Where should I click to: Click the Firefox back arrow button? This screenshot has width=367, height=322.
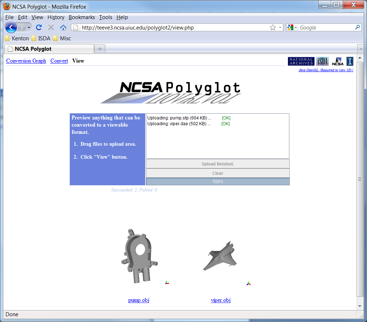[11, 28]
